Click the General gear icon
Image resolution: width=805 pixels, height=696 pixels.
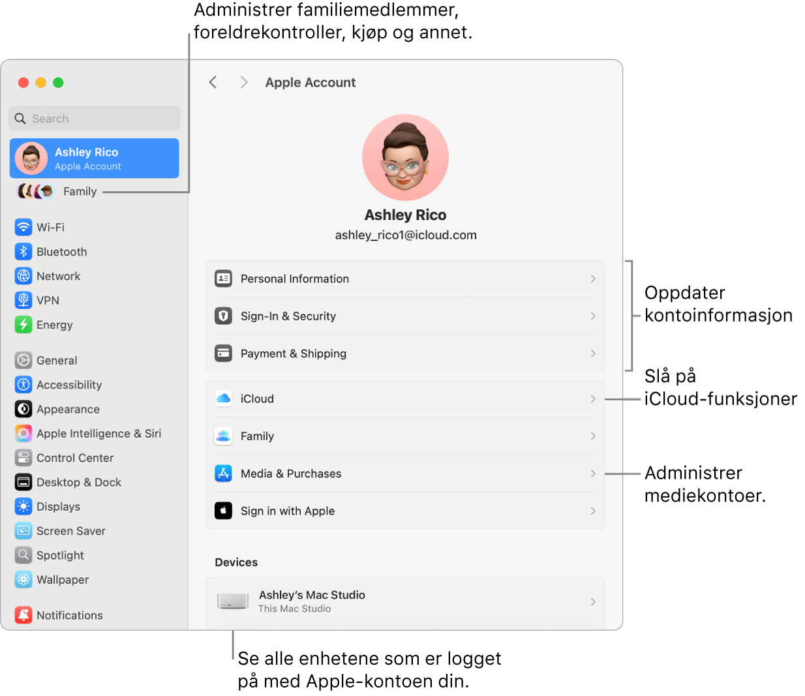click(x=23, y=360)
